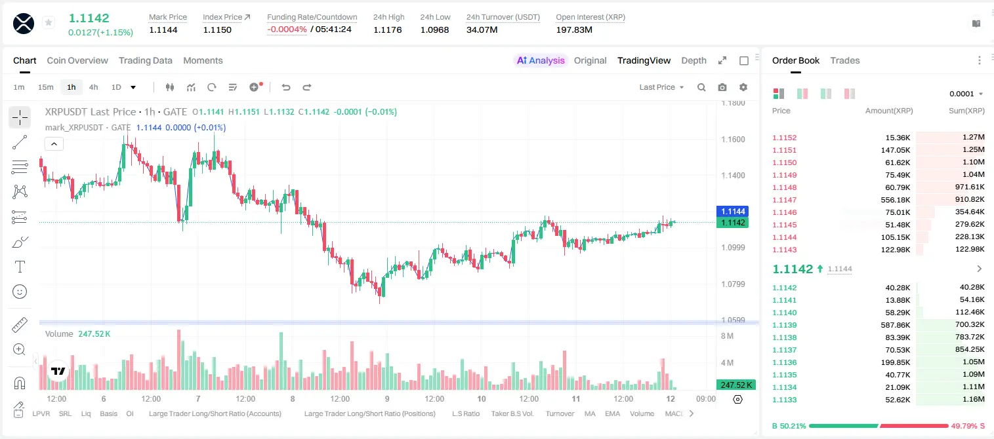This screenshot has height=439, width=994.
Task: Open the emoji sticker tool
Action: (x=20, y=292)
